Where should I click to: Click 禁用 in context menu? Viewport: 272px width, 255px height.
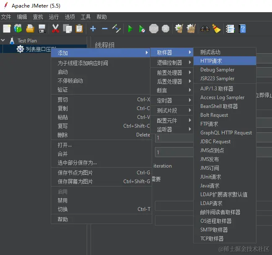tap(101, 200)
